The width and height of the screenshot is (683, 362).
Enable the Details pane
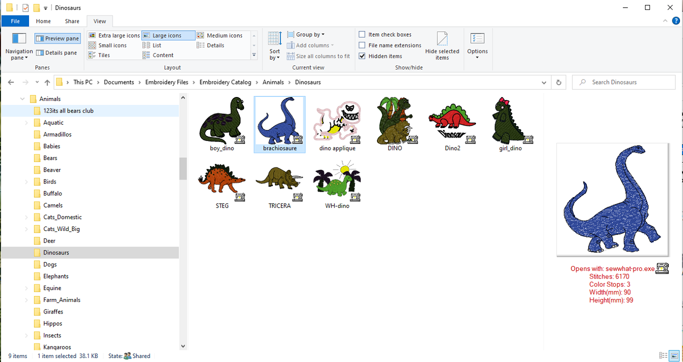[57, 52]
